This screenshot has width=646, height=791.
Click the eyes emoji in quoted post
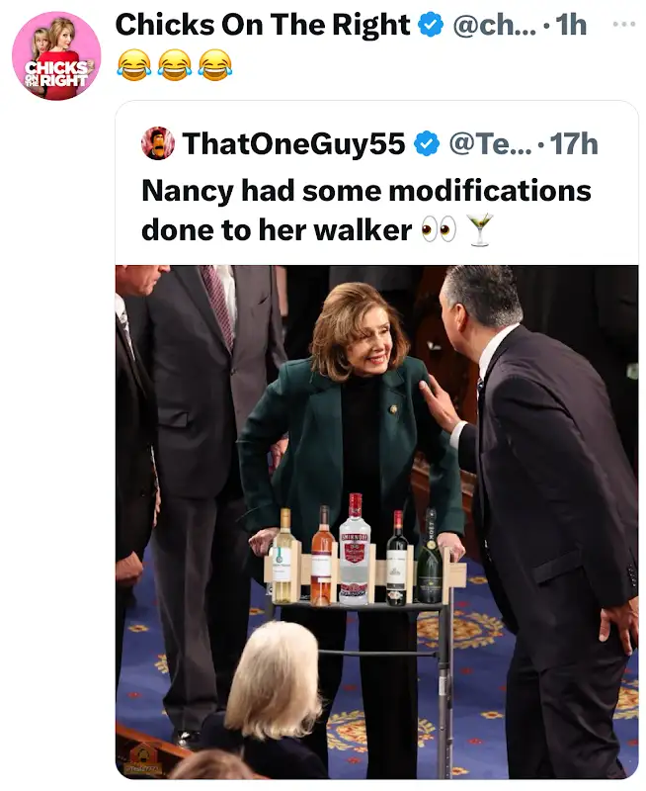point(438,229)
